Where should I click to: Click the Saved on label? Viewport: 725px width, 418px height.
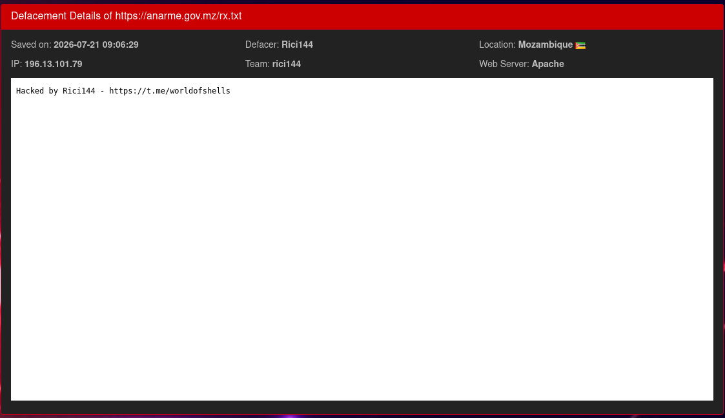(31, 45)
